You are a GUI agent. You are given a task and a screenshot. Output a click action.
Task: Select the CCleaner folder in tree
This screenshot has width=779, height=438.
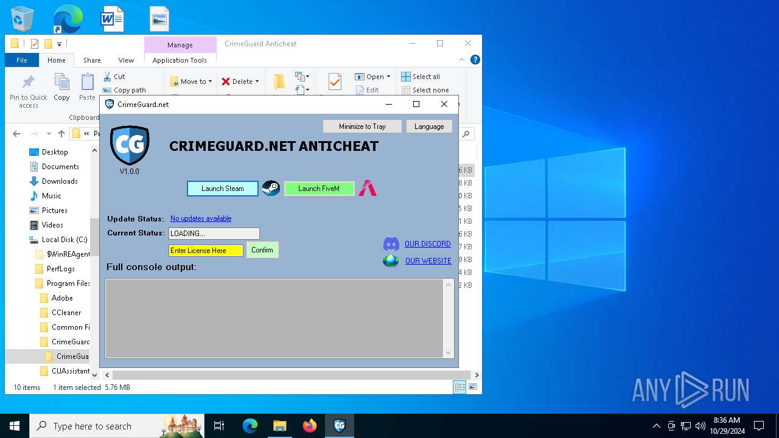click(x=66, y=313)
